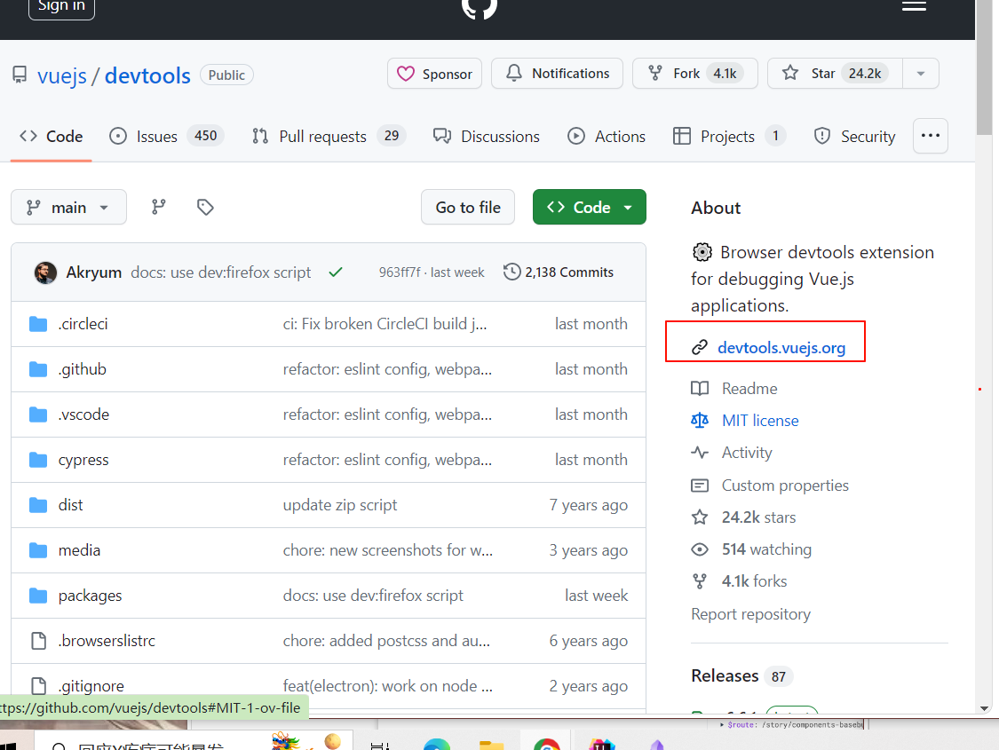
Task: Click the page vertical scrollbar thumb
Action: tap(984, 67)
